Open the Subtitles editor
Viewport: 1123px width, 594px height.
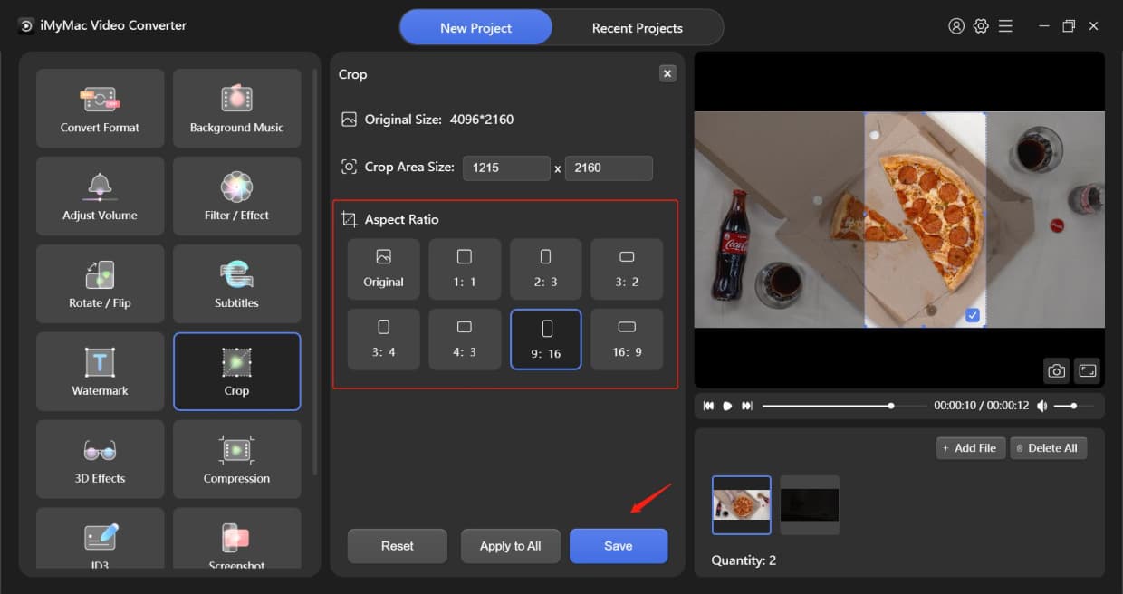(x=236, y=283)
